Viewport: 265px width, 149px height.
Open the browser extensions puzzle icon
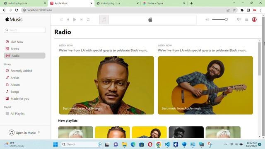pyautogui.click(x=242, y=10)
